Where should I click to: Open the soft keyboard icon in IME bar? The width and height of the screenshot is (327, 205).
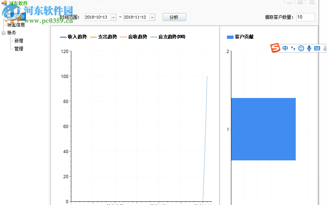(317, 48)
